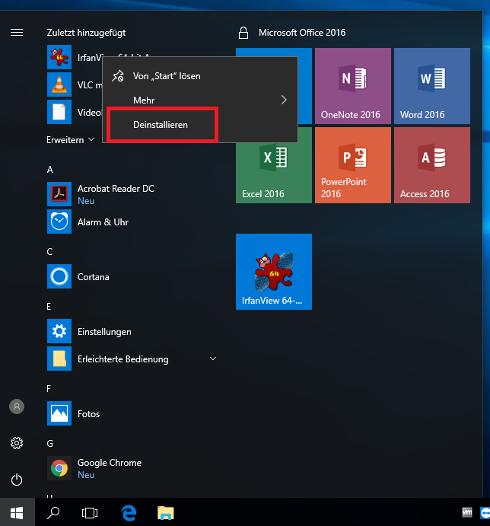Click the IrfanView 64 tile
Image resolution: width=490 pixels, height=526 pixels.
coord(273,271)
